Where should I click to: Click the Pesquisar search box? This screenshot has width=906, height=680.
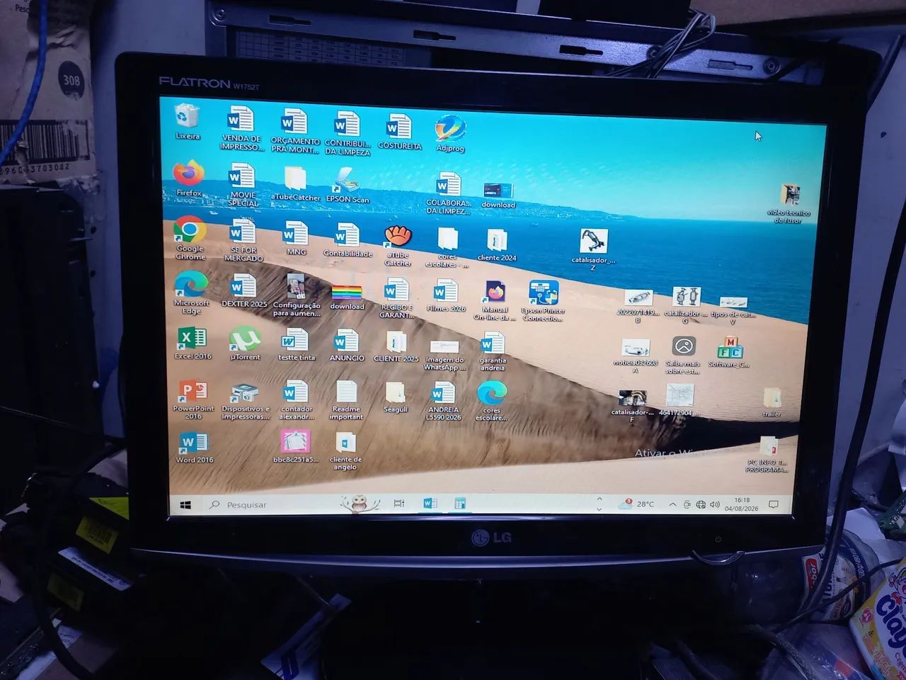[x=269, y=505]
